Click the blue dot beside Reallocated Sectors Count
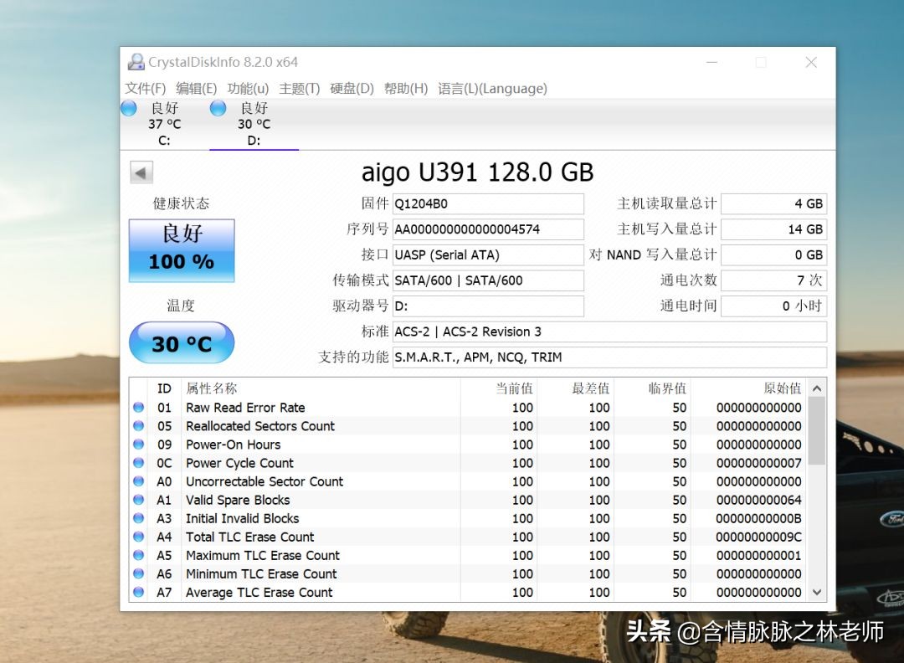The height and width of the screenshot is (663, 904). point(136,426)
